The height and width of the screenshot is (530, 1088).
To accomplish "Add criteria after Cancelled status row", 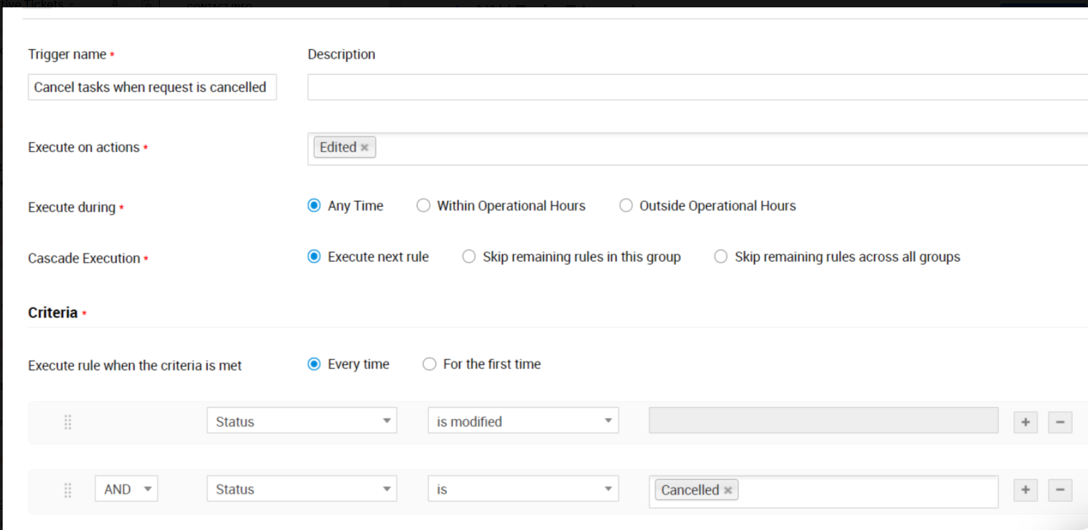I will 1025,490.
